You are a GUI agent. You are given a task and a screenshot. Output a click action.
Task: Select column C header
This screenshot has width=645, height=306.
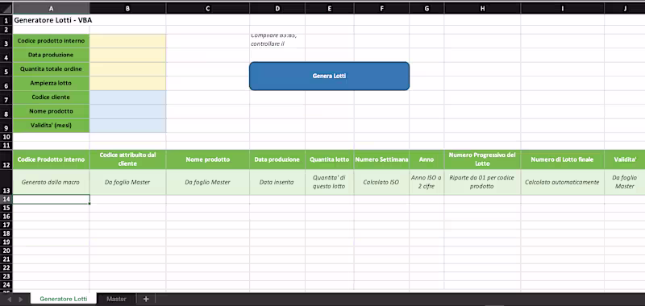(208, 8)
